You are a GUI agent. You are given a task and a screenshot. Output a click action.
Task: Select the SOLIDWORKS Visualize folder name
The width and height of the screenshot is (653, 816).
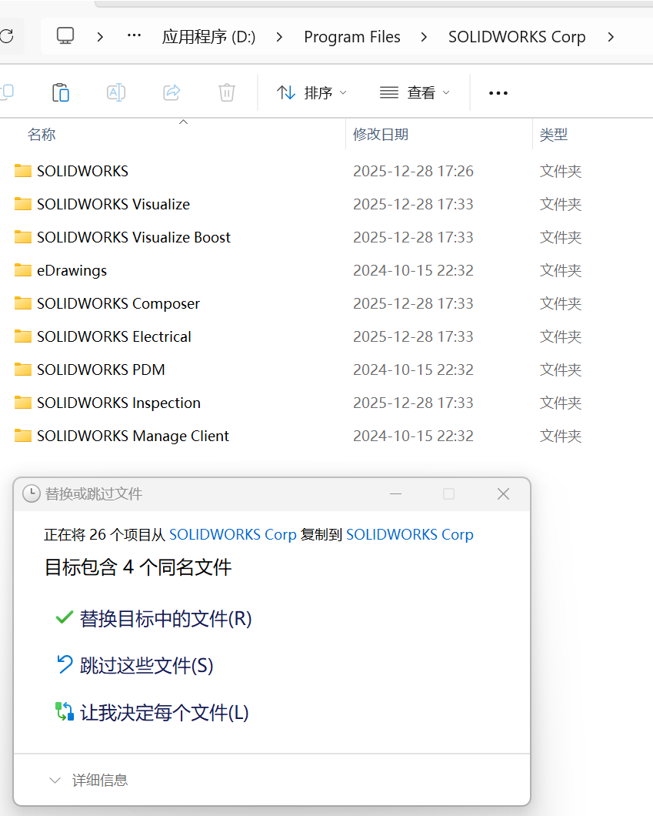113,204
